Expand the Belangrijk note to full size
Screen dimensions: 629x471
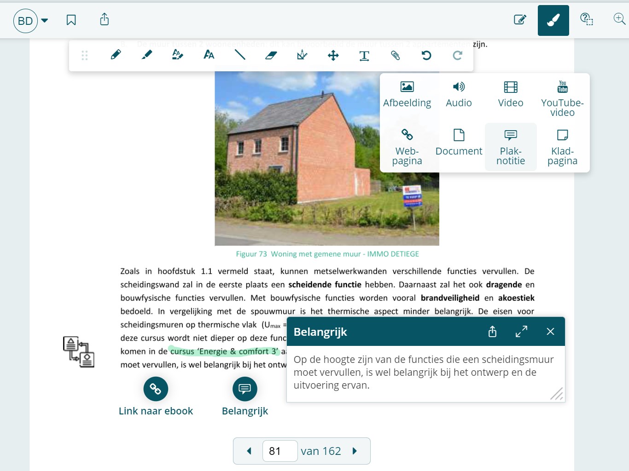[x=521, y=332]
